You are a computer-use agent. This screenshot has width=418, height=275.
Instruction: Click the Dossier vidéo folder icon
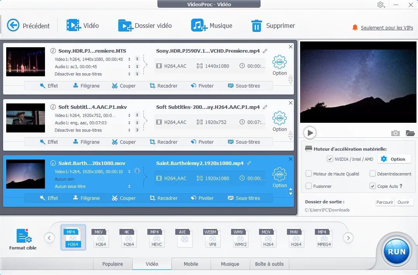(x=126, y=26)
